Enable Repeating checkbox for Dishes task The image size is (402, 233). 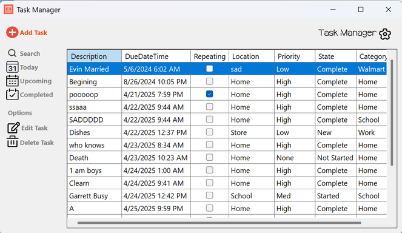coord(209,132)
